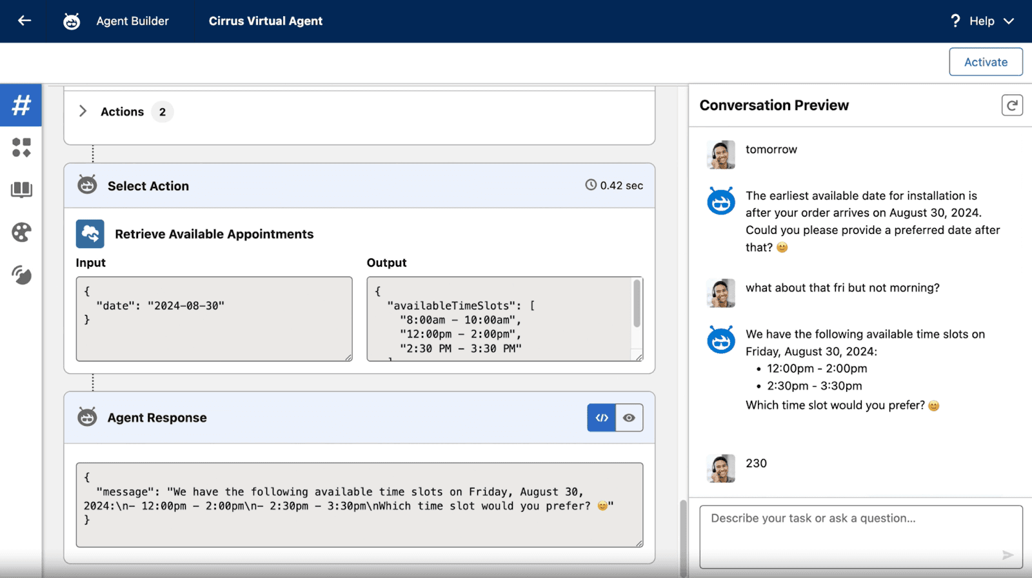Click the user avatar beside 'what about that fri'

[x=721, y=293]
